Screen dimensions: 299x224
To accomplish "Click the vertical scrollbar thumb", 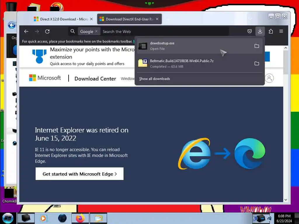I will pos(286,63).
